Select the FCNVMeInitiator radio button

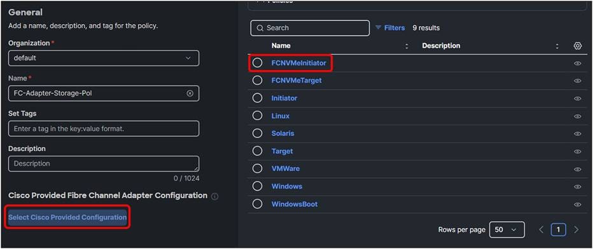[x=257, y=63]
